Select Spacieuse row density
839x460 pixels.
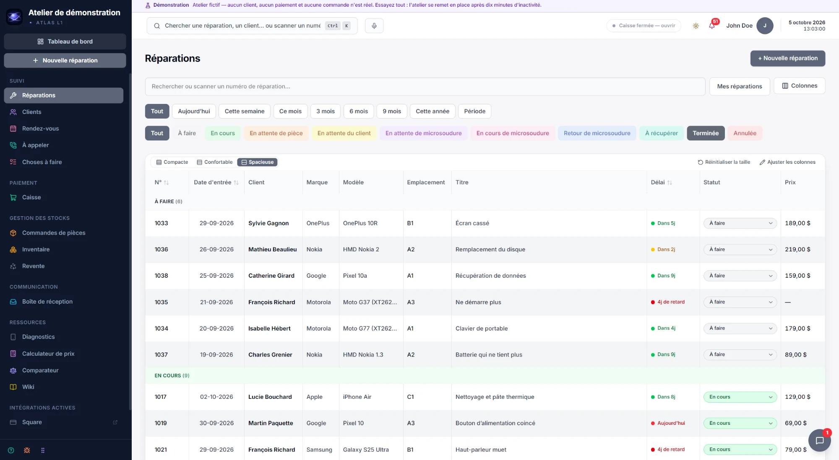257,162
